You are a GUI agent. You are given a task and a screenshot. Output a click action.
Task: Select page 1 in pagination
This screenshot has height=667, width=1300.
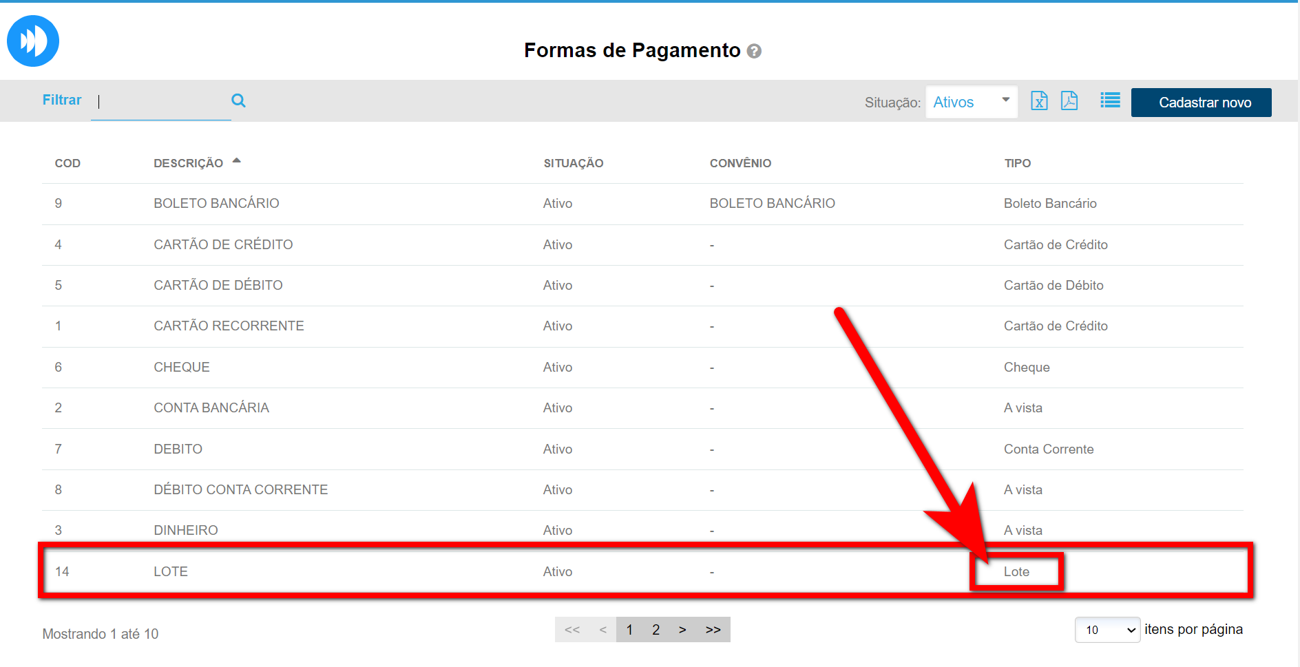pos(629,630)
